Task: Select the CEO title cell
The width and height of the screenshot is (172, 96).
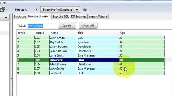Action: (x=98, y=38)
